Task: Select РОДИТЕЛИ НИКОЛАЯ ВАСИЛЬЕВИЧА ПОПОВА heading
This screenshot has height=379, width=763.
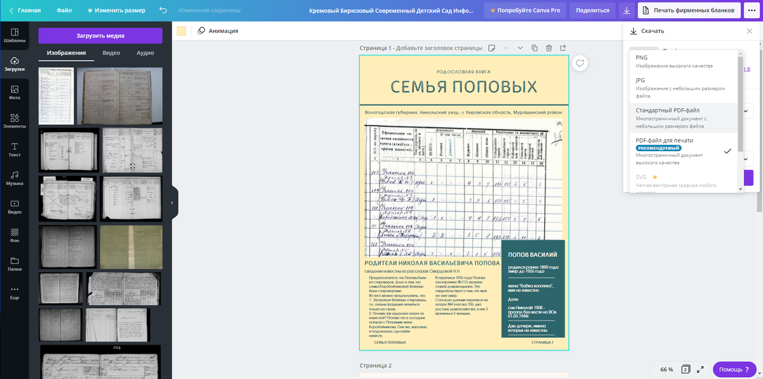Action: 432,263
